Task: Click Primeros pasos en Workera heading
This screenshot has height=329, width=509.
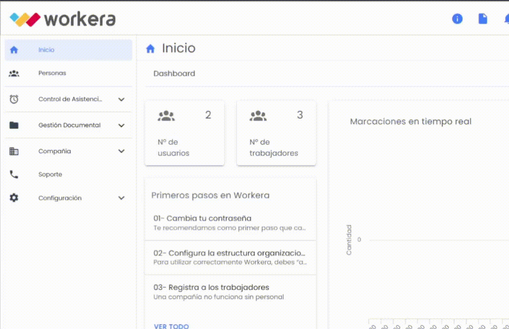Action: tap(211, 195)
